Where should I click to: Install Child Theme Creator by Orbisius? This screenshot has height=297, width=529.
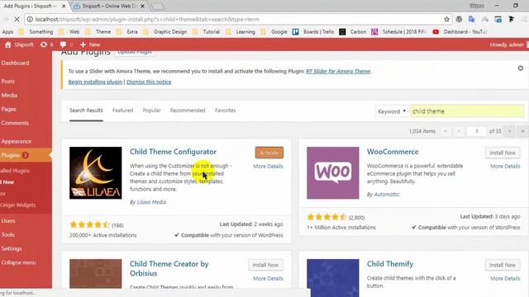(265, 265)
